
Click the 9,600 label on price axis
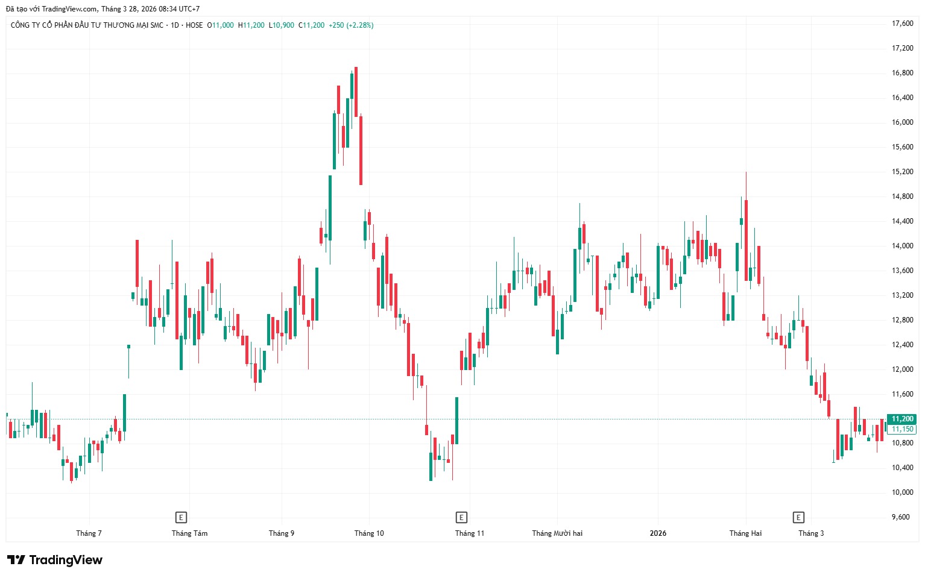pyautogui.click(x=900, y=517)
